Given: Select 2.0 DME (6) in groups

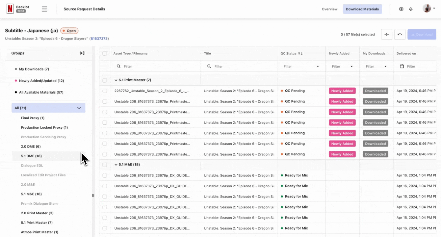Looking at the screenshot, I should [x=31, y=146].
